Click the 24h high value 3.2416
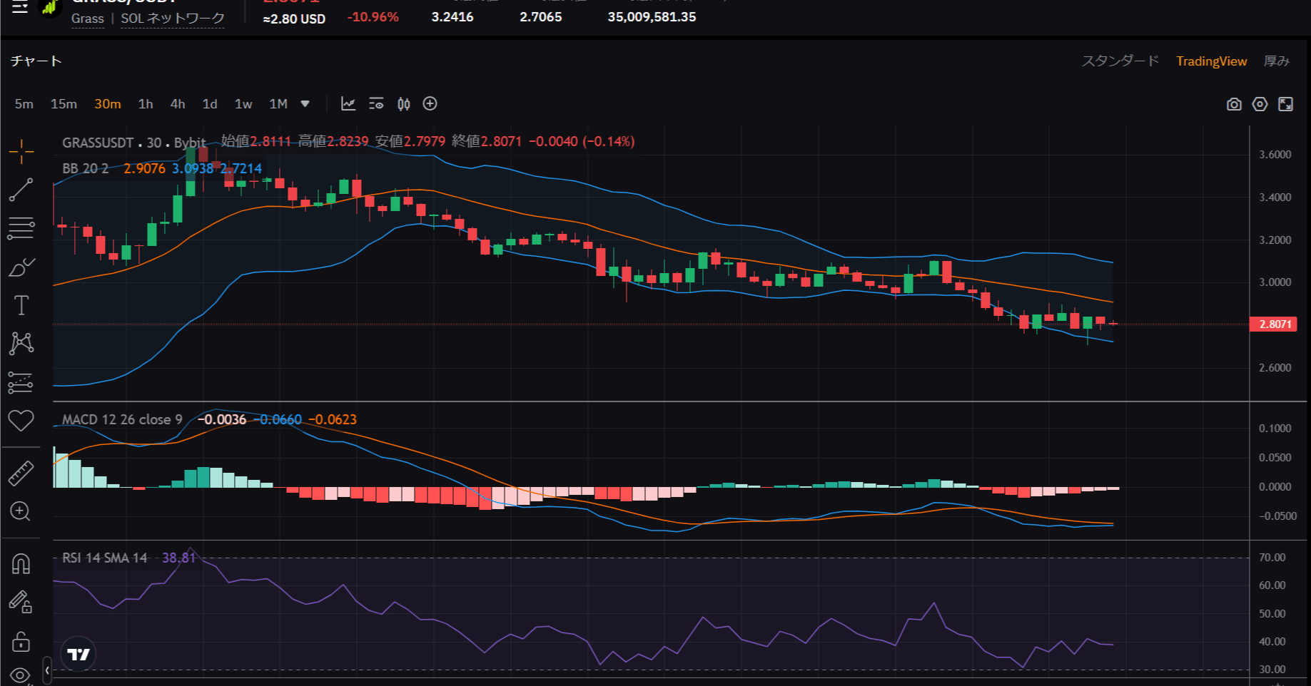 (x=452, y=17)
